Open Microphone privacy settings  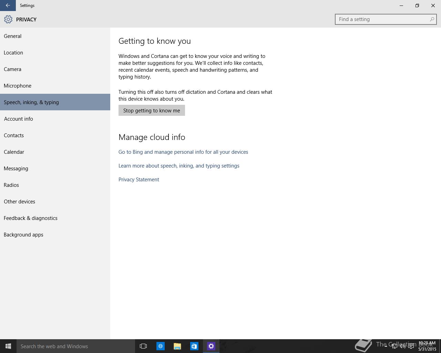(x=55, y=85)
